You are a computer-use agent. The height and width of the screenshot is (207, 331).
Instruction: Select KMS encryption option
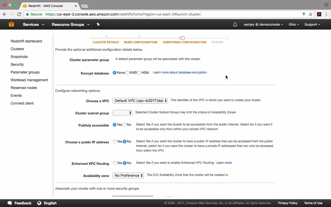point(127,73)
